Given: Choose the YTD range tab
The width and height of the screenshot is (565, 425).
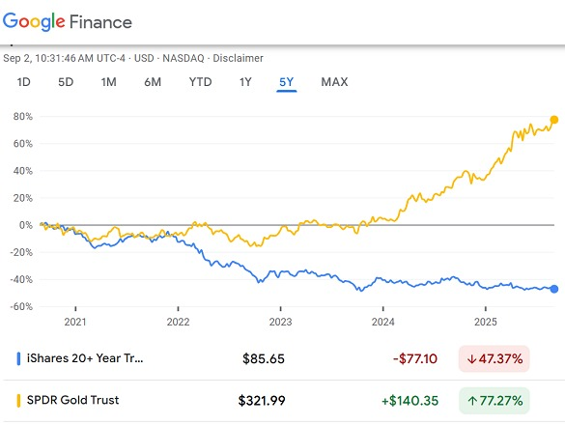Looking at the screenshot, I should 200,82.
